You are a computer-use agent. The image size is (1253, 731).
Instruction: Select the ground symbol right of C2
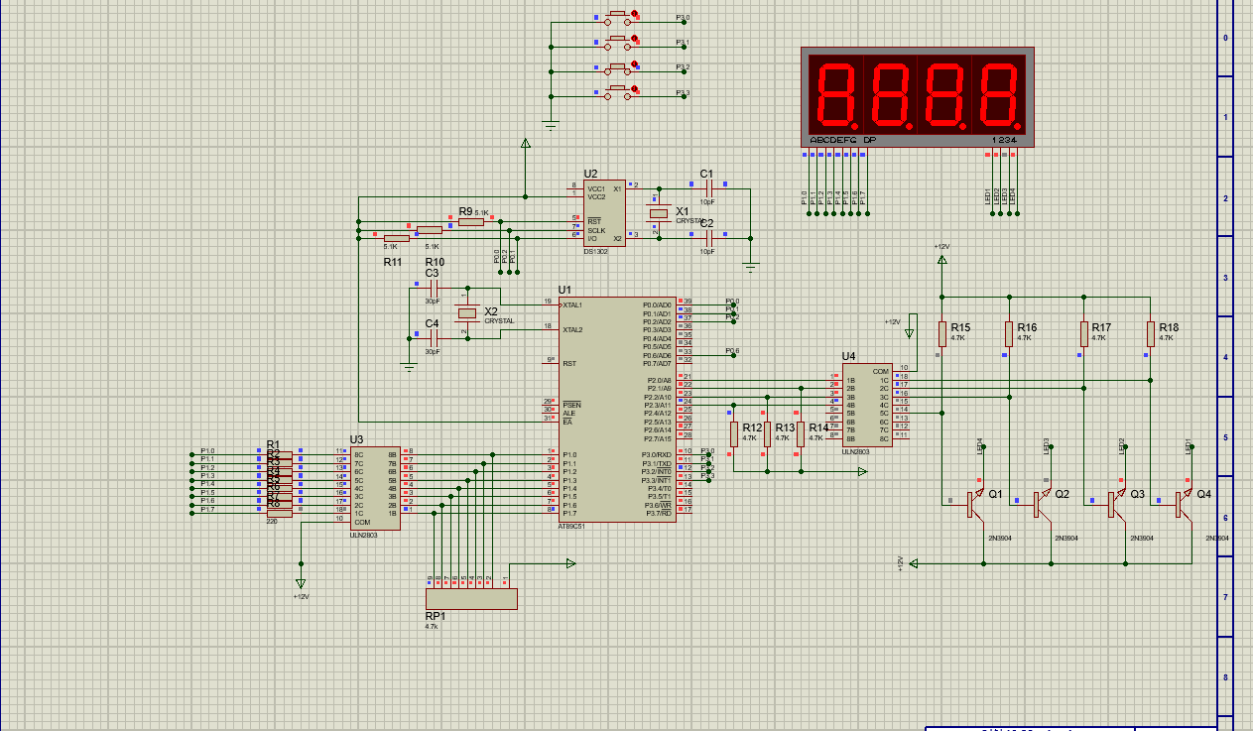751,265
